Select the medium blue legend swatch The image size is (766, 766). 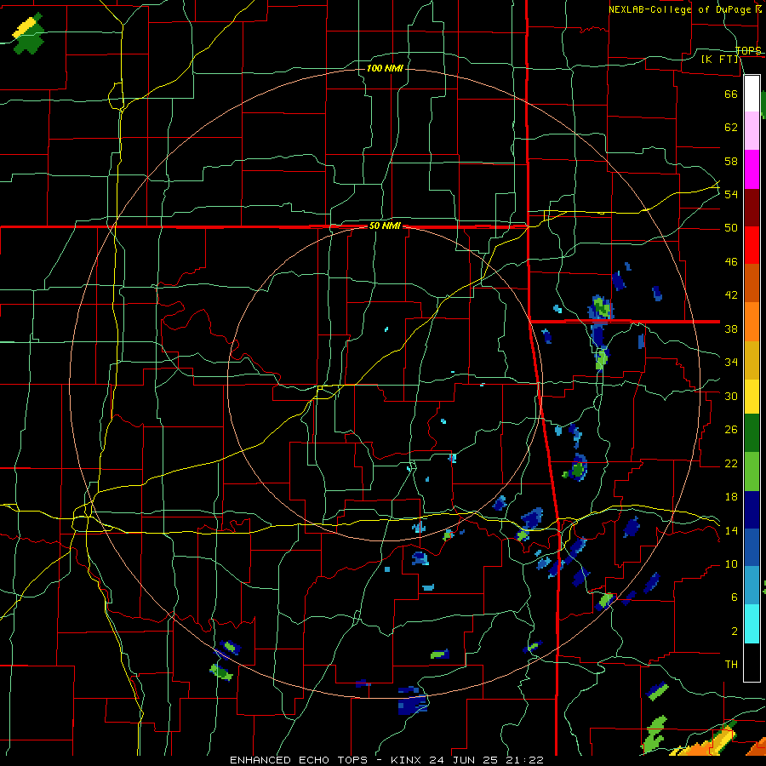coord(752,547)
